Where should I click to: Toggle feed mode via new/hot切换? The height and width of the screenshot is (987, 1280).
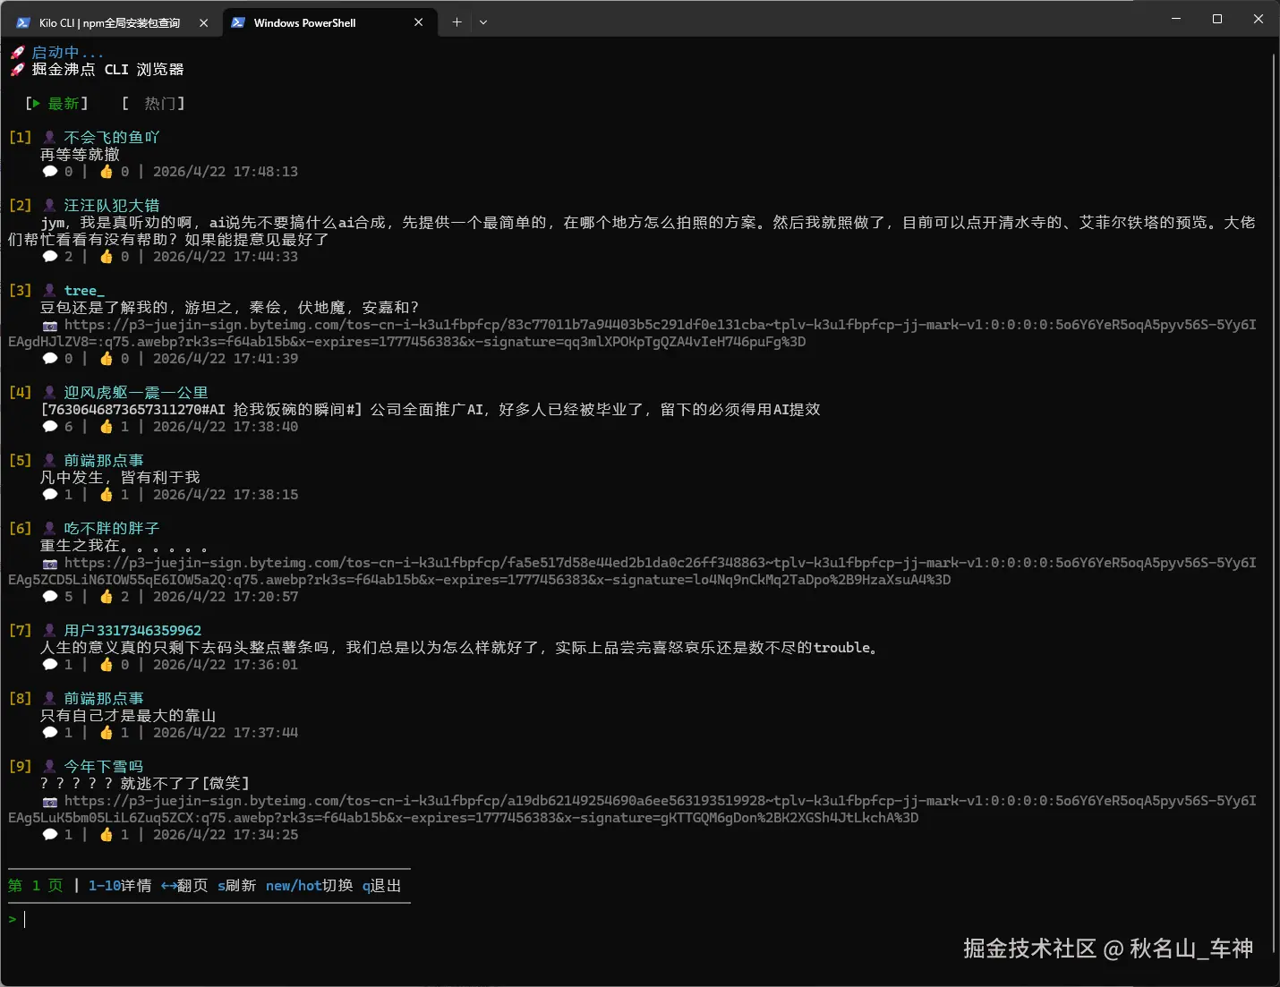308,885
